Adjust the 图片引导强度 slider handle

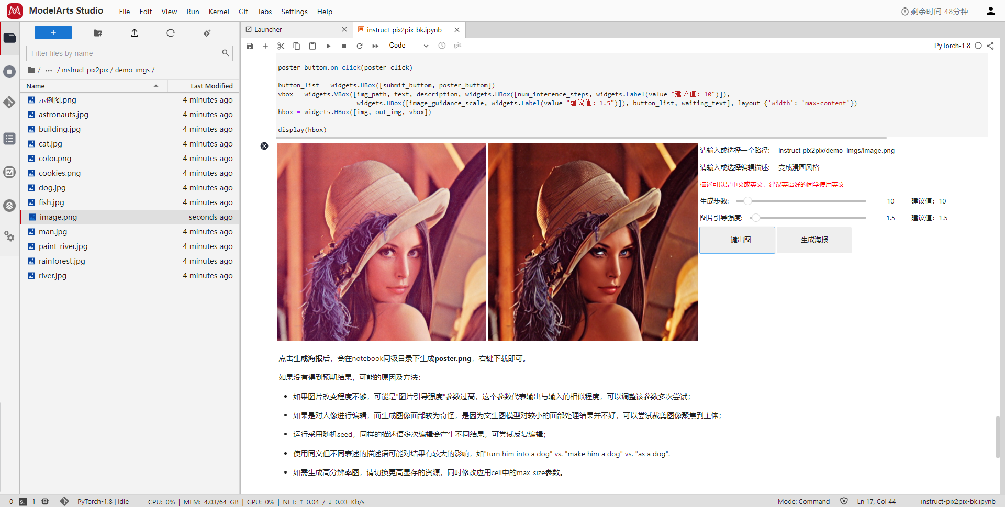tap(755, 218)
